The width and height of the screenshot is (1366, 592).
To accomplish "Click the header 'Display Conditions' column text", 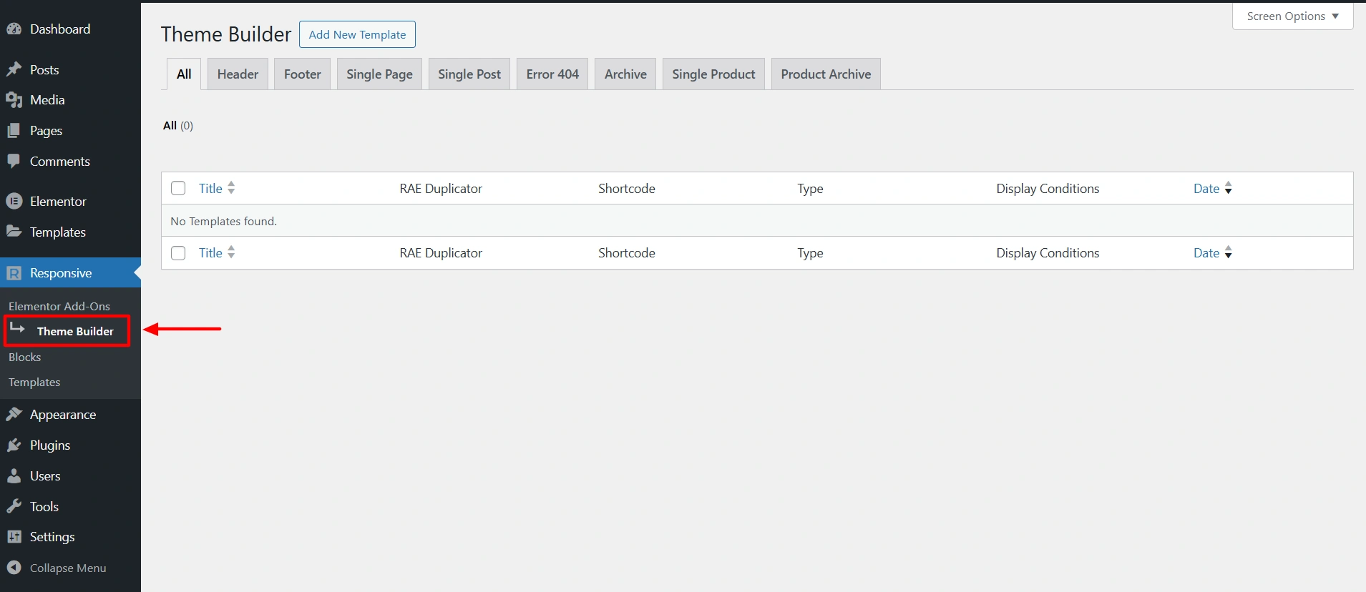I will 1048,189.
